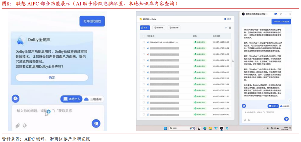Add a file with the 添加 button
This screenshot has height=142, width=301.
[x=145, y=28]
